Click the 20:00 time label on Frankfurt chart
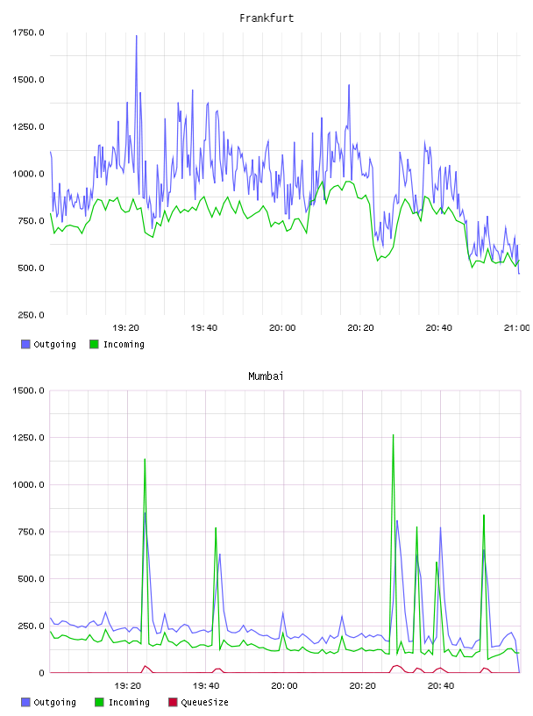533x716 pixels. [x=282, y=327]
